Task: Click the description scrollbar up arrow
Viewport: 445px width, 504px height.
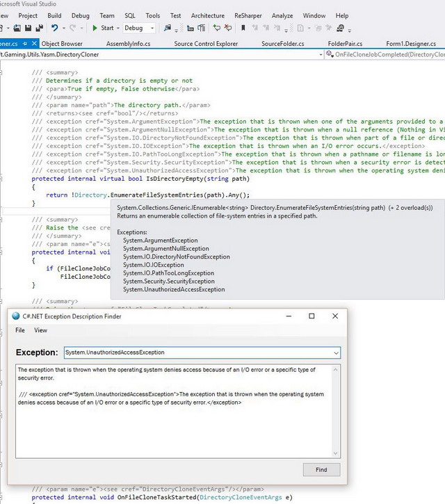Action: 335,370
